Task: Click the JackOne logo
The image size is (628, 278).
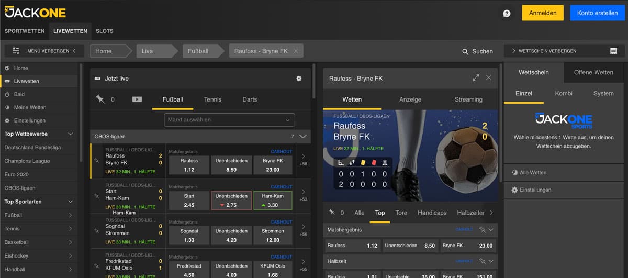Action: coord(36,12)
